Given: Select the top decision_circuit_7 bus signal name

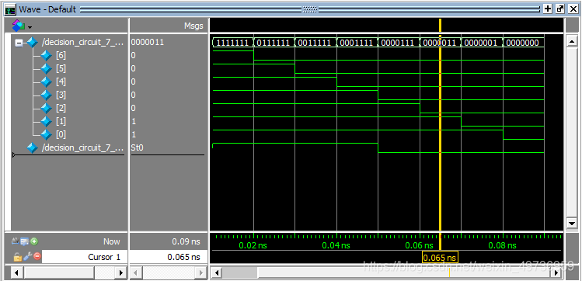Looking at the screenshot, I should click(x=83, y=43).
